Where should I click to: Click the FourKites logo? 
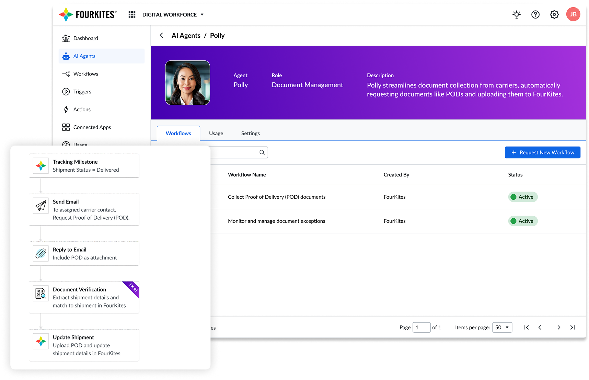tap(88, 14)
